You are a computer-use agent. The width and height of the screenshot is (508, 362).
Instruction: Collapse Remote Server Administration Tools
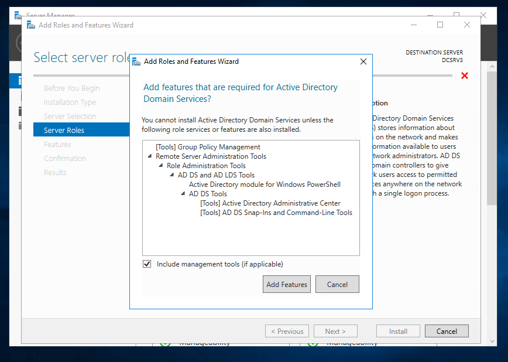tap(149, 156)
